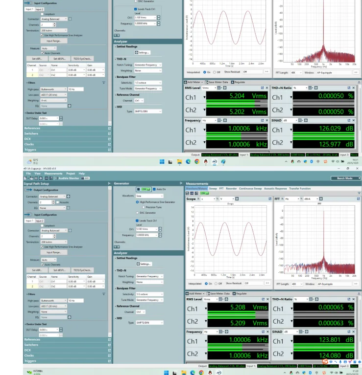Open Termination dropdown in lower window
This screenshot has width=362, height=375.
(x=54, y=242)
